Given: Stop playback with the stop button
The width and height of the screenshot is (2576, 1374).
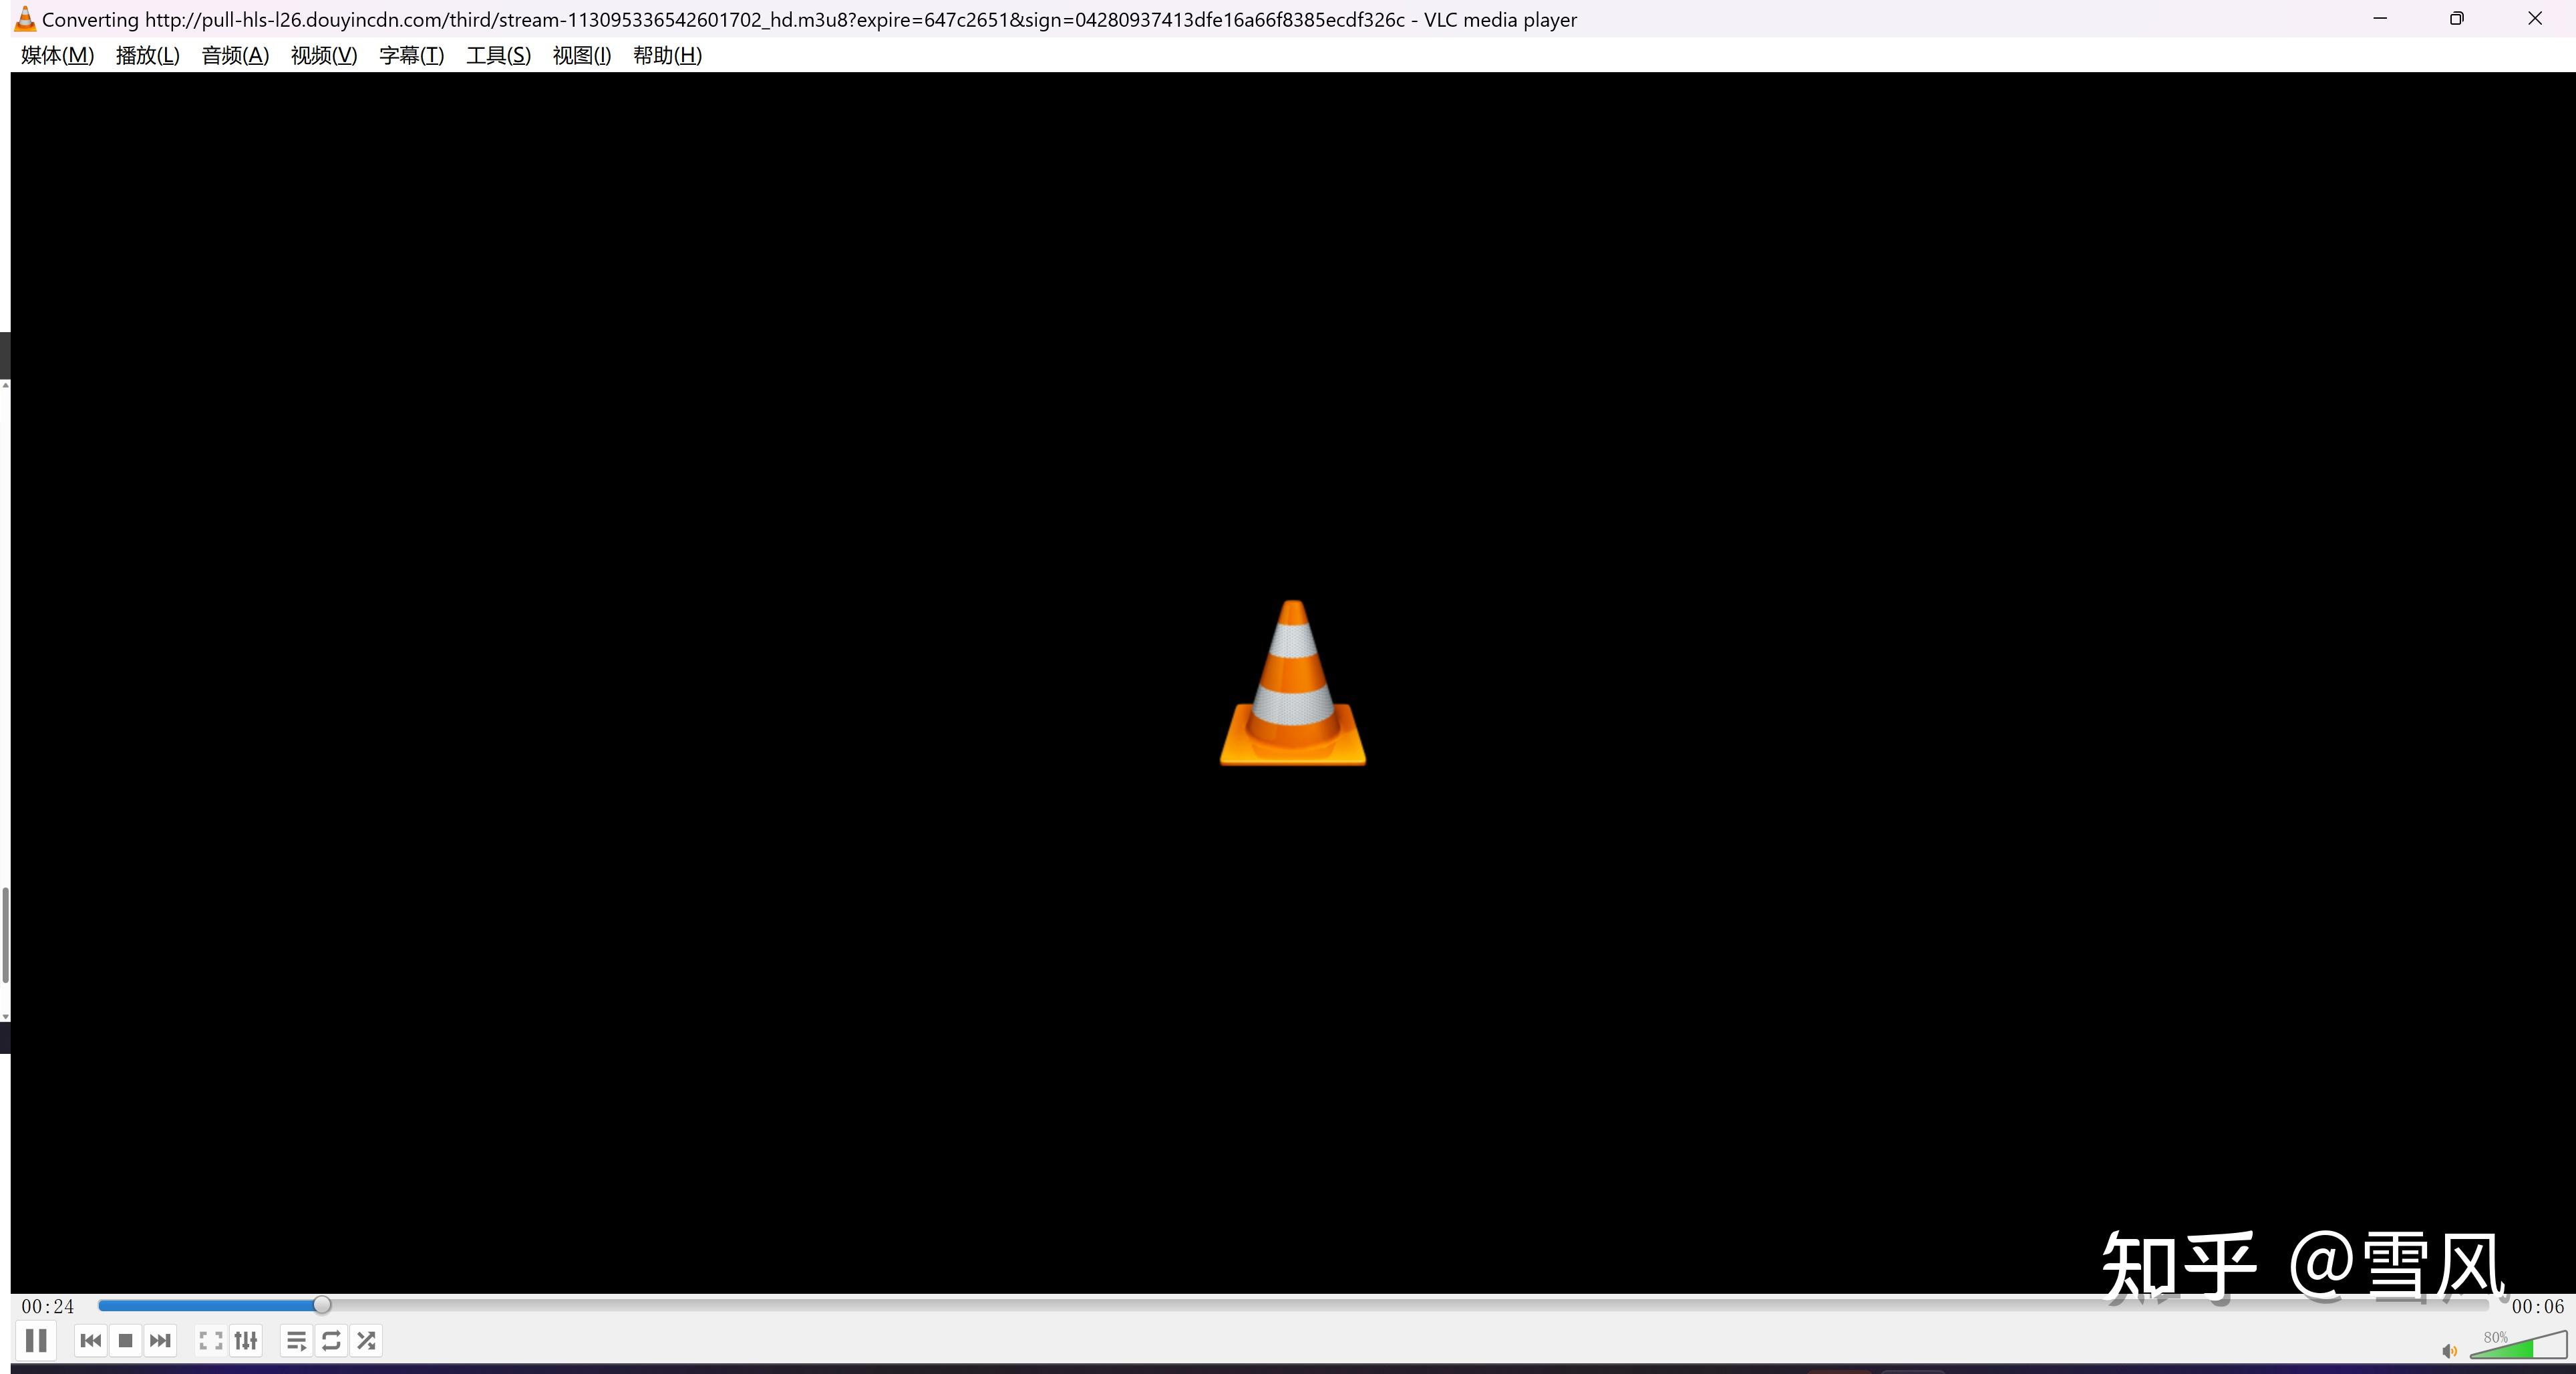Looking at the screenshot, I should [125, 1340].
